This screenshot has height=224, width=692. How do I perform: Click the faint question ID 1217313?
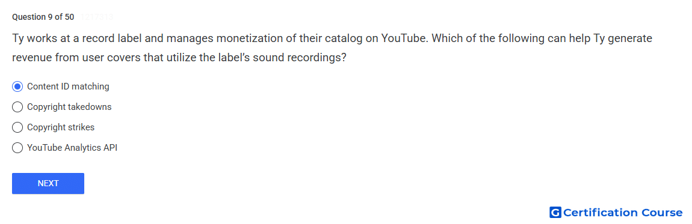pyautogui.click(x=97, y=17)
